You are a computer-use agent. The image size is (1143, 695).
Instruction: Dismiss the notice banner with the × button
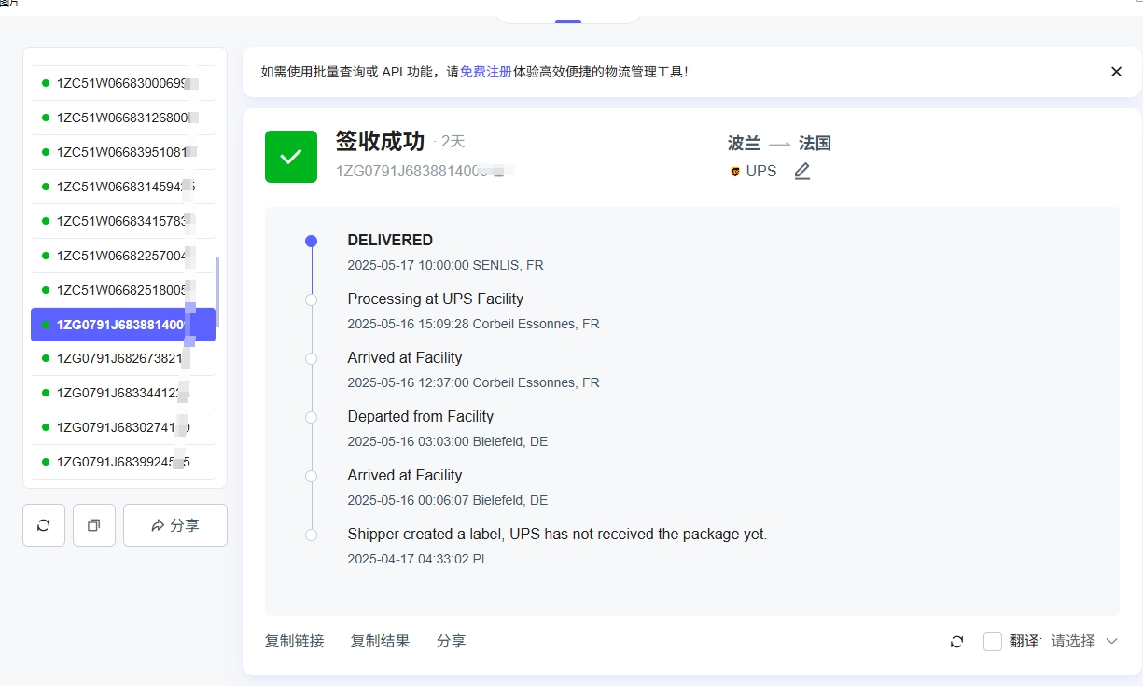tap(1116, 71)
